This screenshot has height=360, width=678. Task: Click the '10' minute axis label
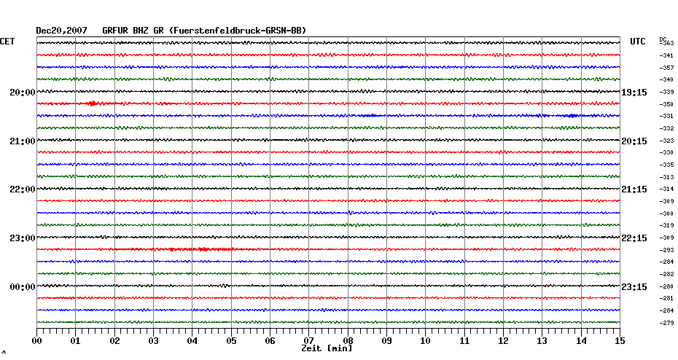point(426,341)
